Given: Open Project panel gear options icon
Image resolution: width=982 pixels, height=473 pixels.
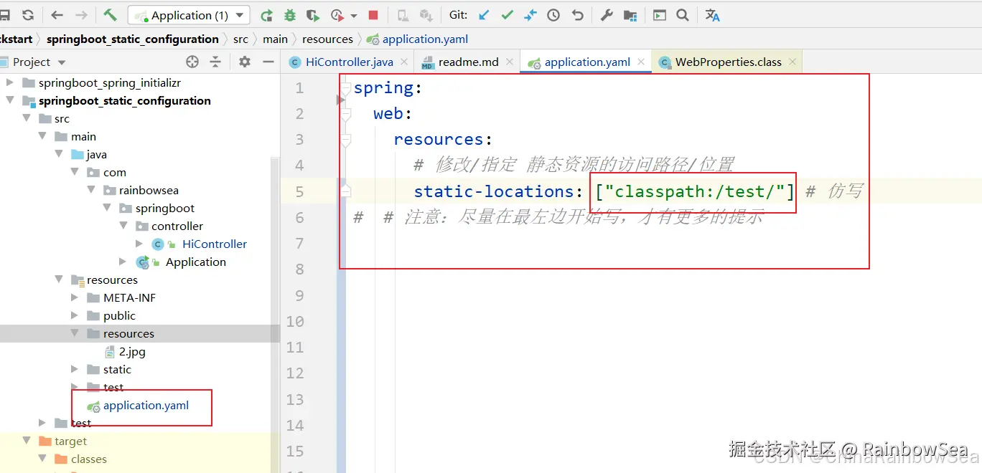Looking at the screenshot, I should 245,62.
